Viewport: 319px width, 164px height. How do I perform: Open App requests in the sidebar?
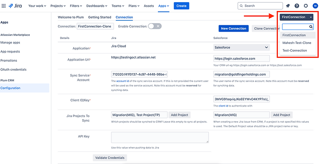[10, 52]
